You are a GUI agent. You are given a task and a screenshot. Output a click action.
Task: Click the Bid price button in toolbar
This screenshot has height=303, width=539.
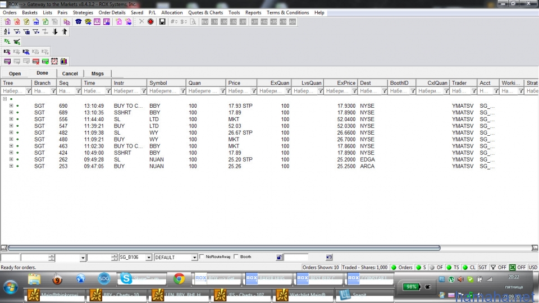click(x=205, y=22)
